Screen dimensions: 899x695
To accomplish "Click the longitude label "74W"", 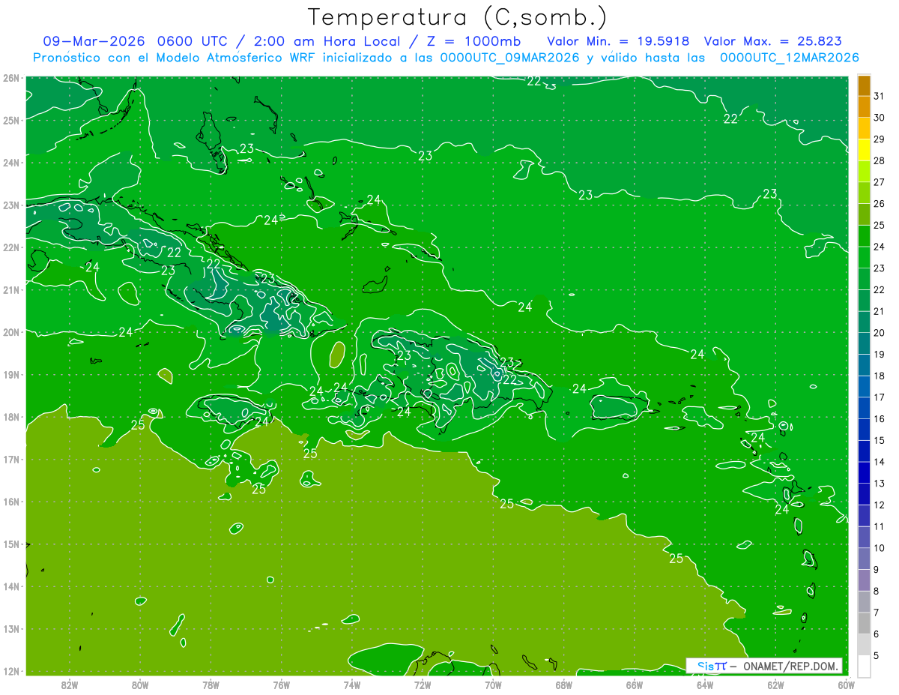I will 352,685.
